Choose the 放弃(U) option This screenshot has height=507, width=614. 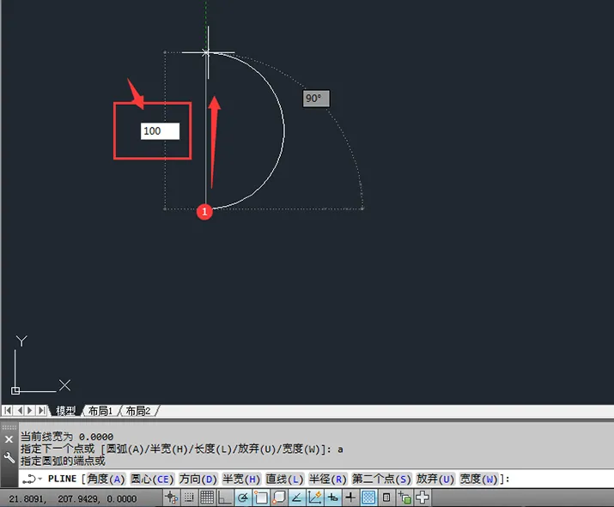tap(435, 479)
